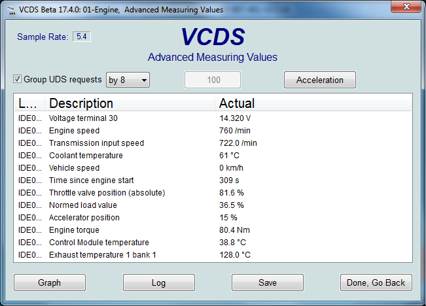Viewport: 426px width, 306px height.
Task: Select Throttle valve position (absolute) row
Action: (x=213, y=193)
